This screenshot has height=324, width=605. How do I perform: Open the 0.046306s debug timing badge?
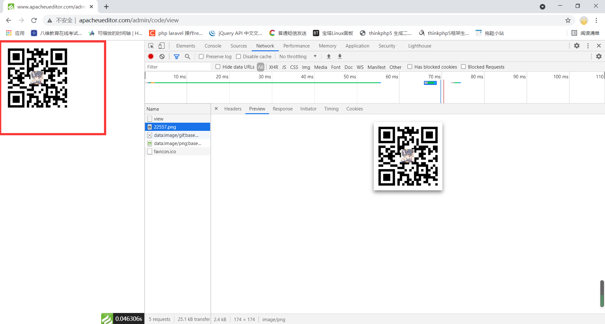click(x=123, y=319)
